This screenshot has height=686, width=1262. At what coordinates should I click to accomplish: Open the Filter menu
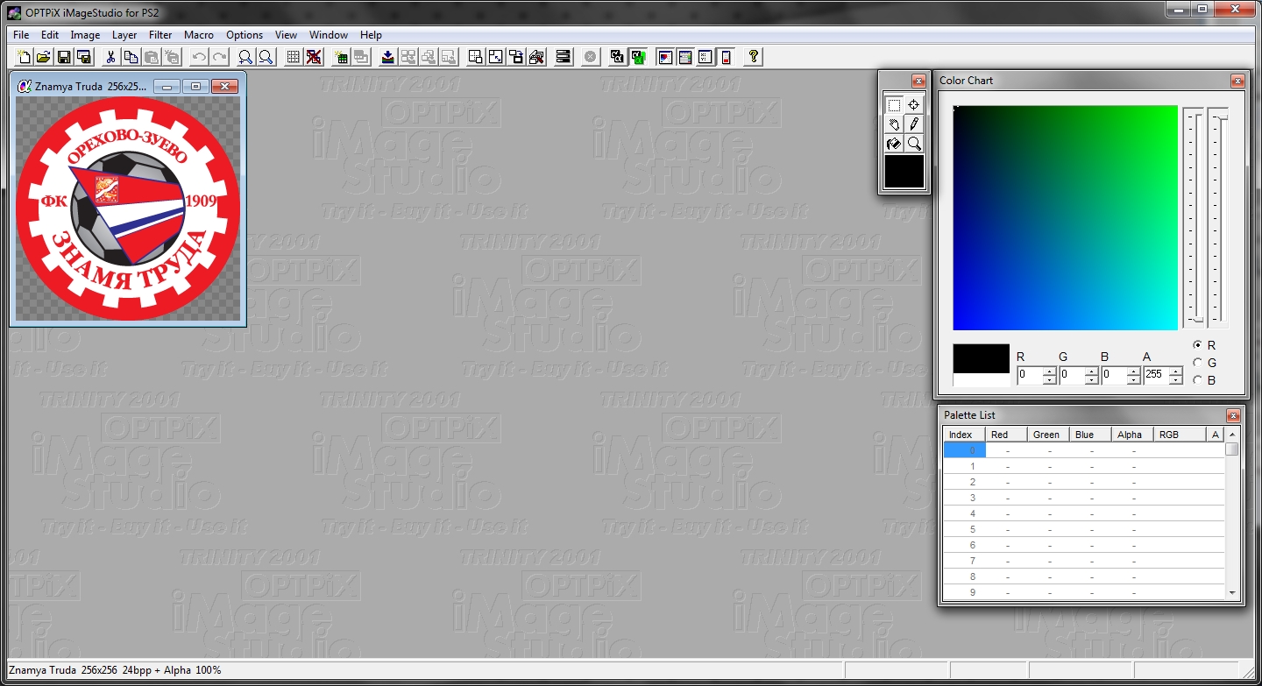tap(160, 35)
